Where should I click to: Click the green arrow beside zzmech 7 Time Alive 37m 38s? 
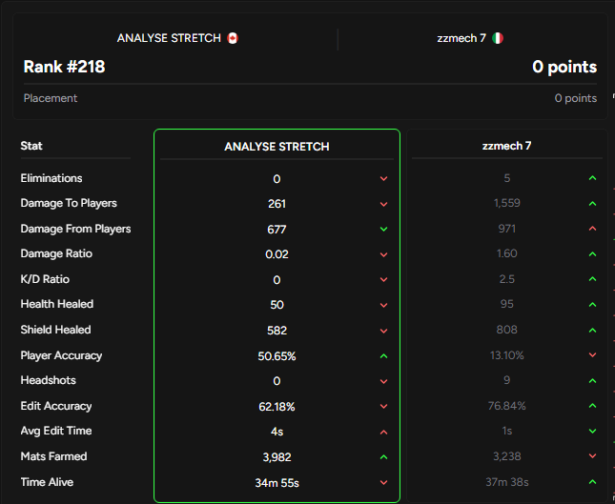(x=593, y=482)
